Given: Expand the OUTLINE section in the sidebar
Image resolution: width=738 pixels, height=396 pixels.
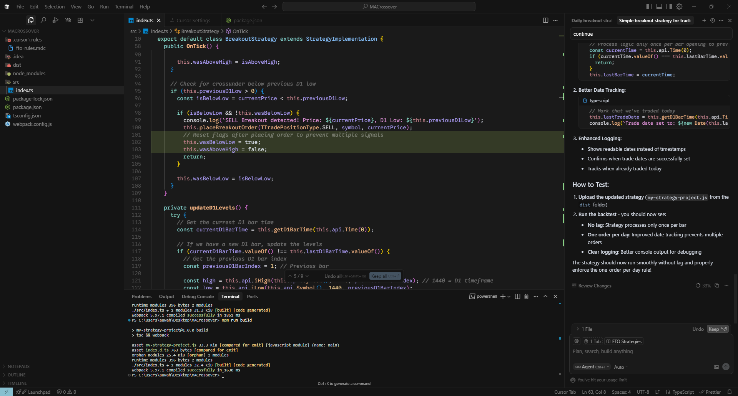Looking at the screenshot, I should pos(17,375).
